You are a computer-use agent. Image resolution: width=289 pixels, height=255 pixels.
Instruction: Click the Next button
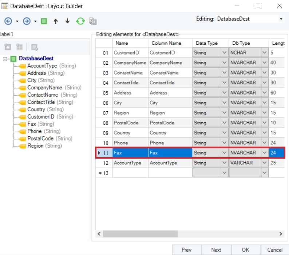pos(216,250)
